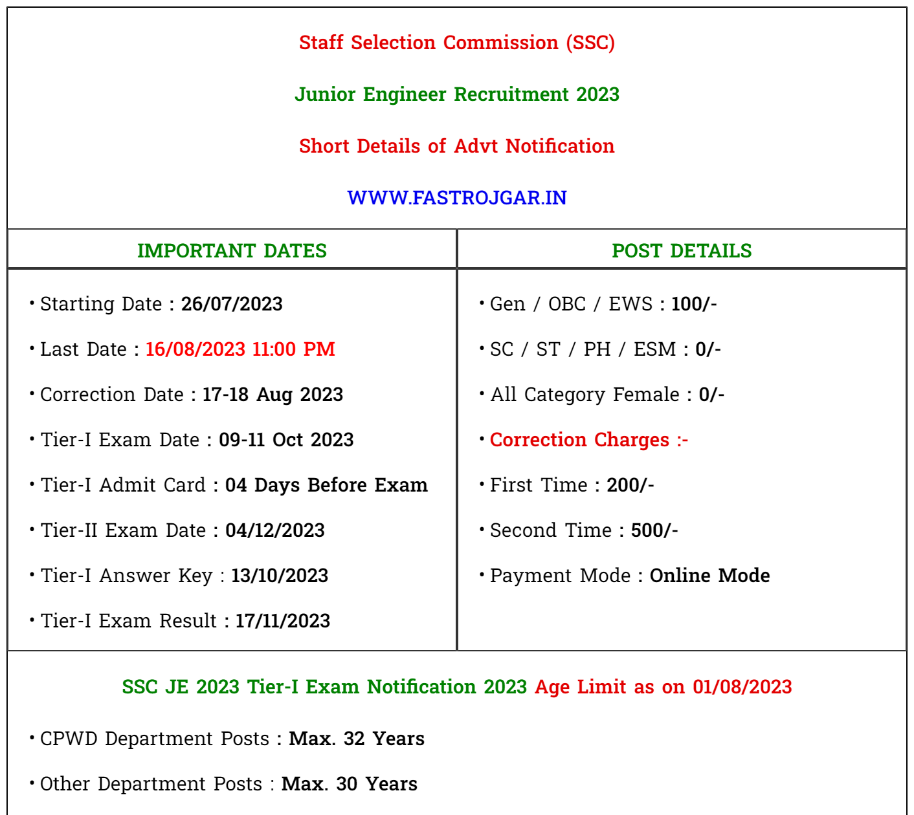Click Tier-I Exam Result 17/11/2023 row
The image size is (914, 815).
point(185,621)
